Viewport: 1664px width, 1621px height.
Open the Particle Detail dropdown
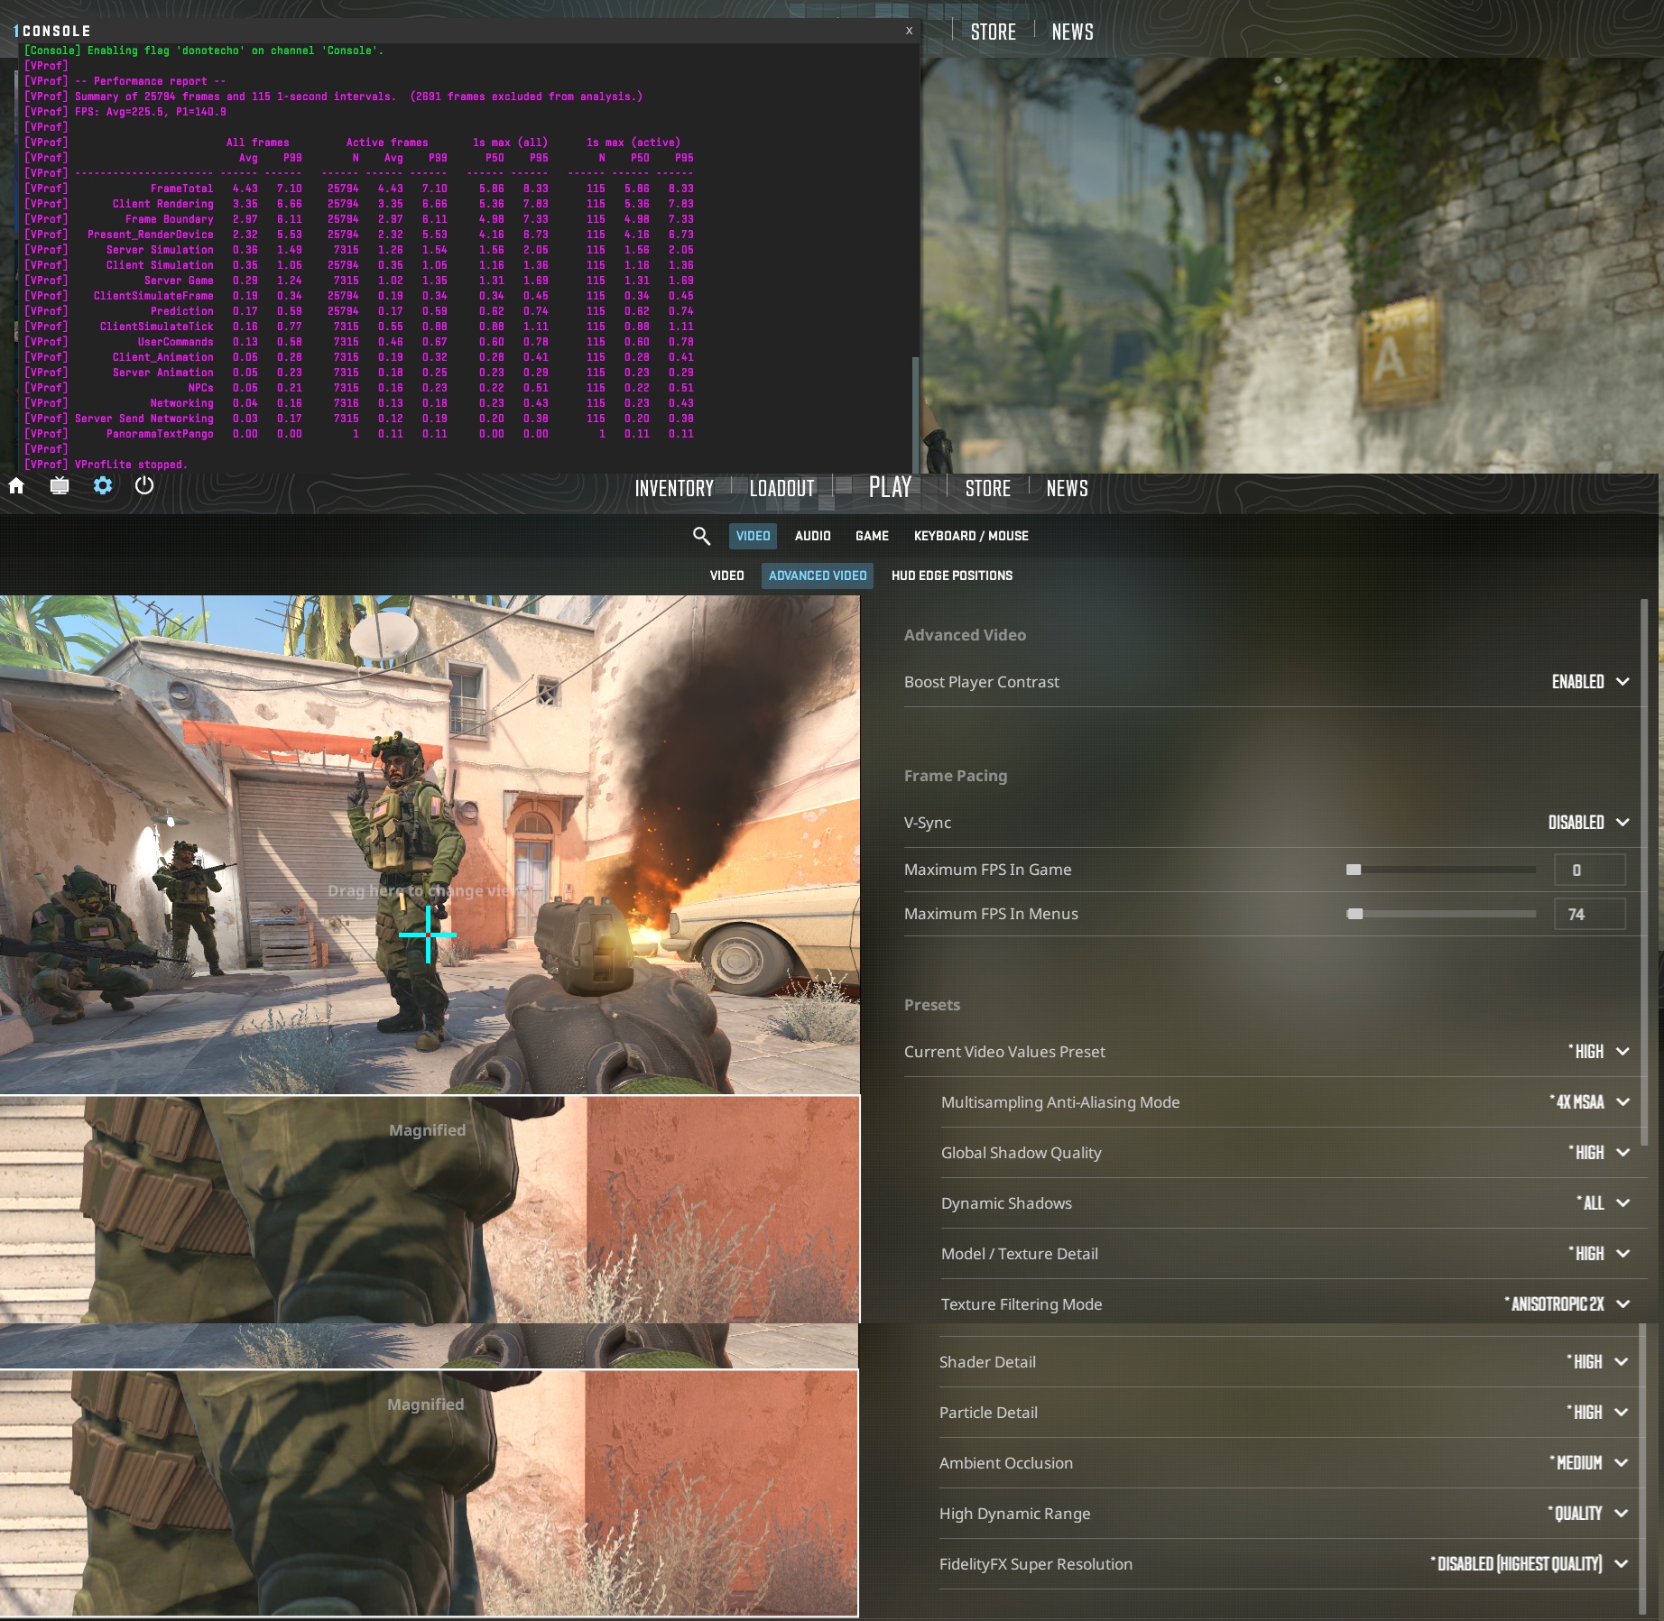tap(1596, 1413)
